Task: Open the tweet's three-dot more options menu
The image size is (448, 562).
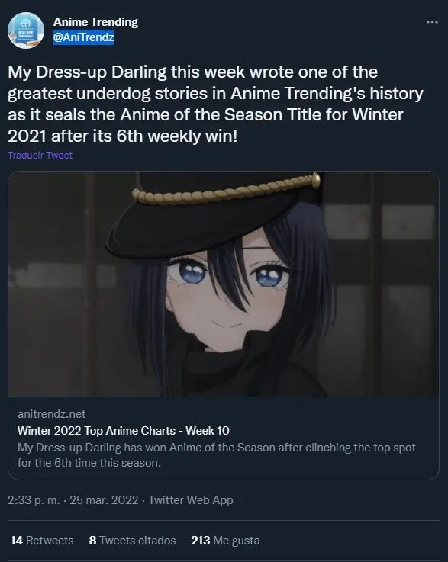Action: tap(432, 22)
